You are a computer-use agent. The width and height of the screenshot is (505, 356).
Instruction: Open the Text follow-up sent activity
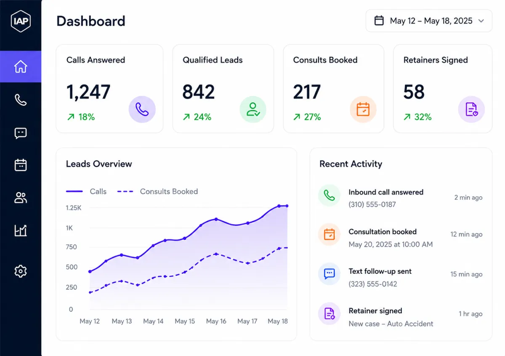click(x=401, y=277)
